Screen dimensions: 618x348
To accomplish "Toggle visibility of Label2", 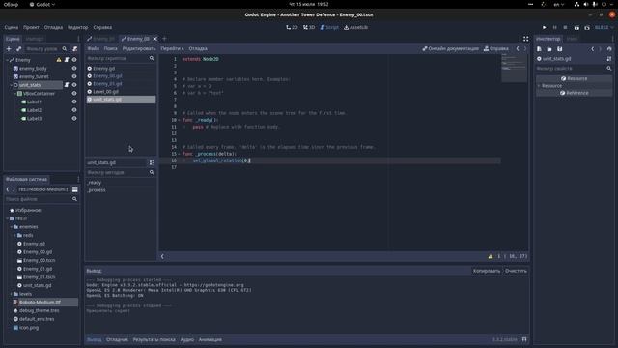I will (x=74, y=110).
